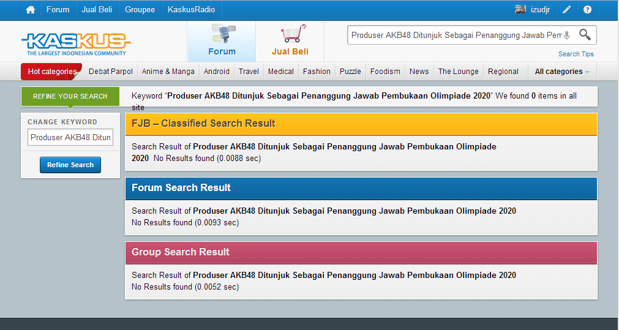Click Forum Search Result header

click(x=361, y=188)
